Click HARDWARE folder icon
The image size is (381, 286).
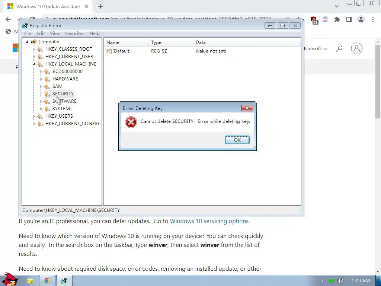47,79
